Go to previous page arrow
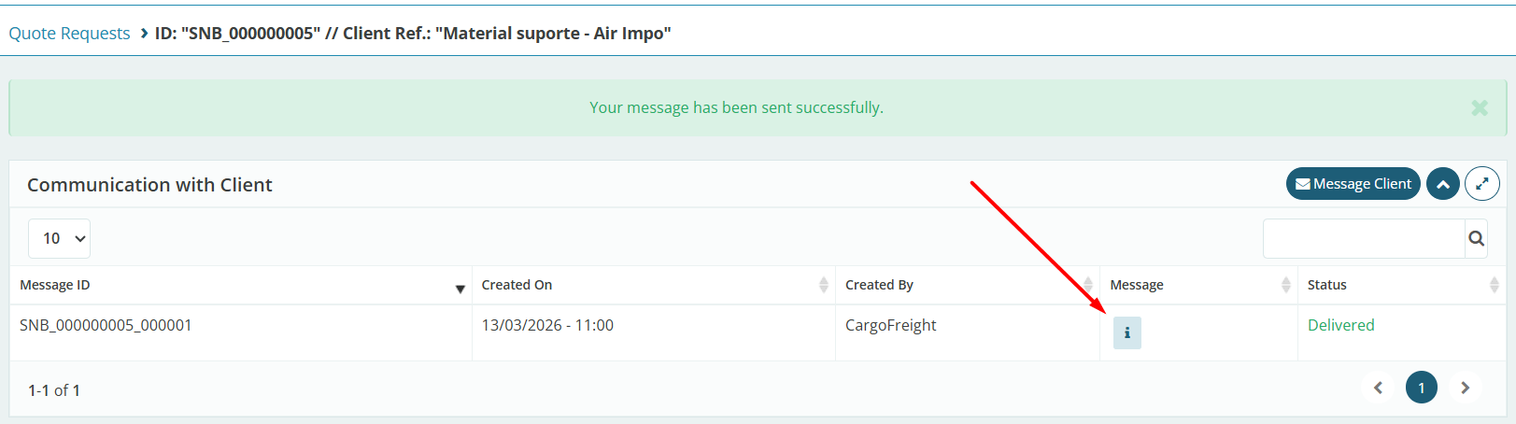This screenshot has width=1516, height=424. pos(1378,388)
